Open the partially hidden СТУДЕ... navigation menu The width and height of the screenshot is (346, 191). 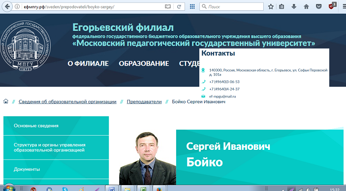click(189, 64)
